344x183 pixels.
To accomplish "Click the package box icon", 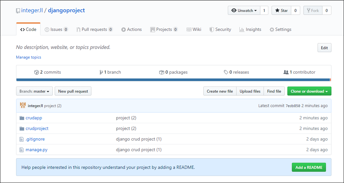I will tap(162, 72).
